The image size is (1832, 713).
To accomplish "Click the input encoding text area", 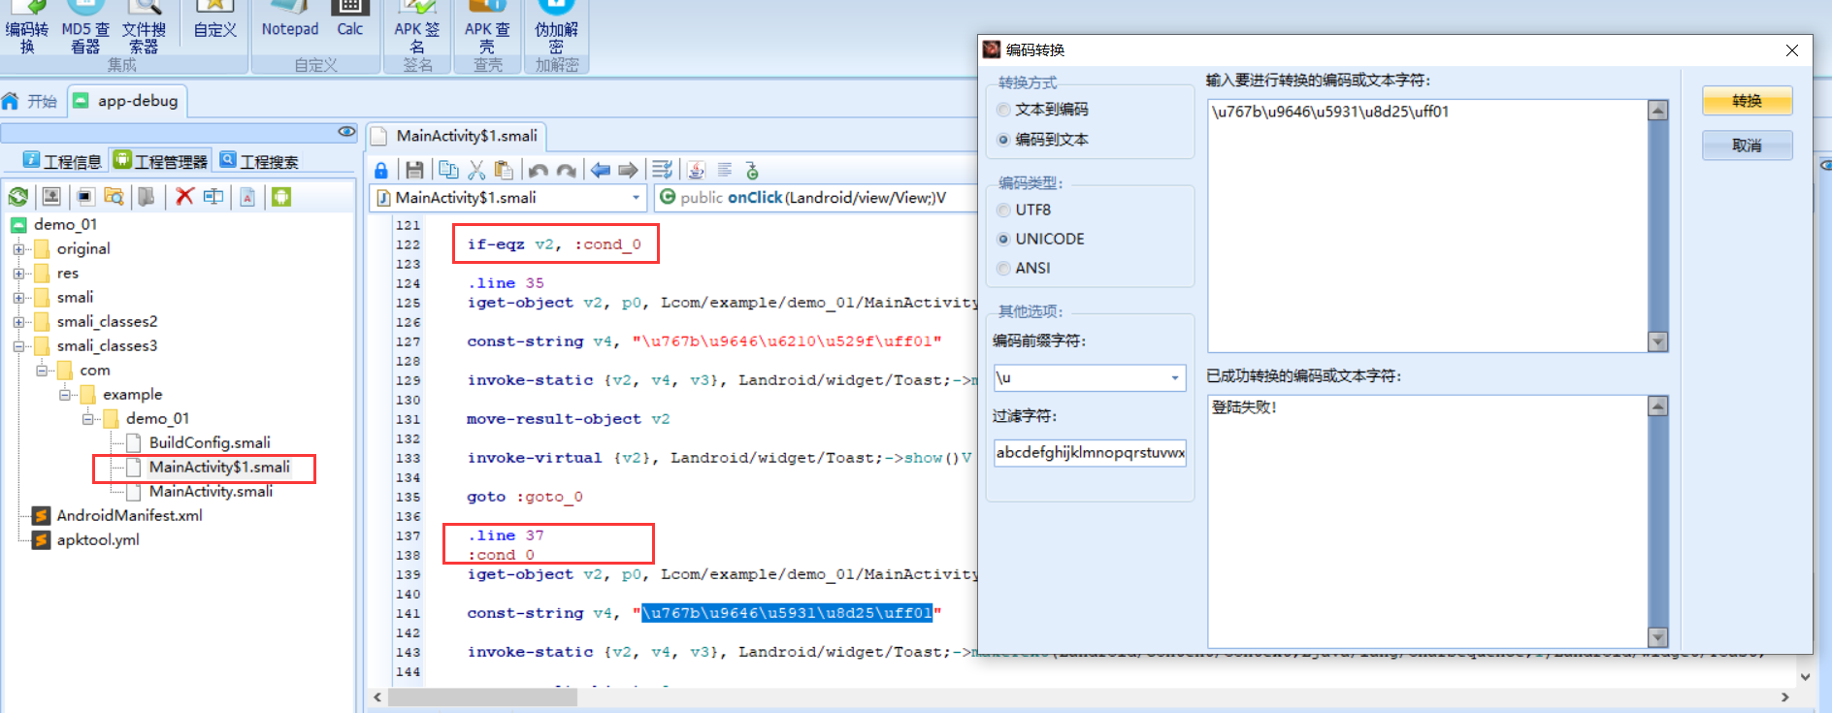I will tap(1427, 225).
